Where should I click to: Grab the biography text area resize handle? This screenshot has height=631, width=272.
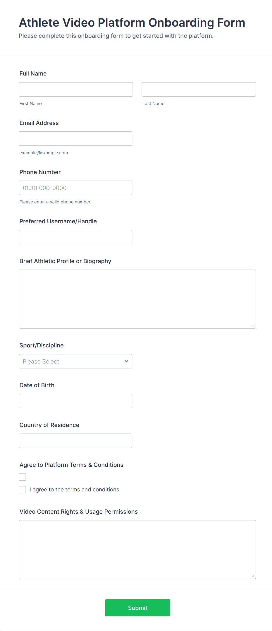pos(253,325)
